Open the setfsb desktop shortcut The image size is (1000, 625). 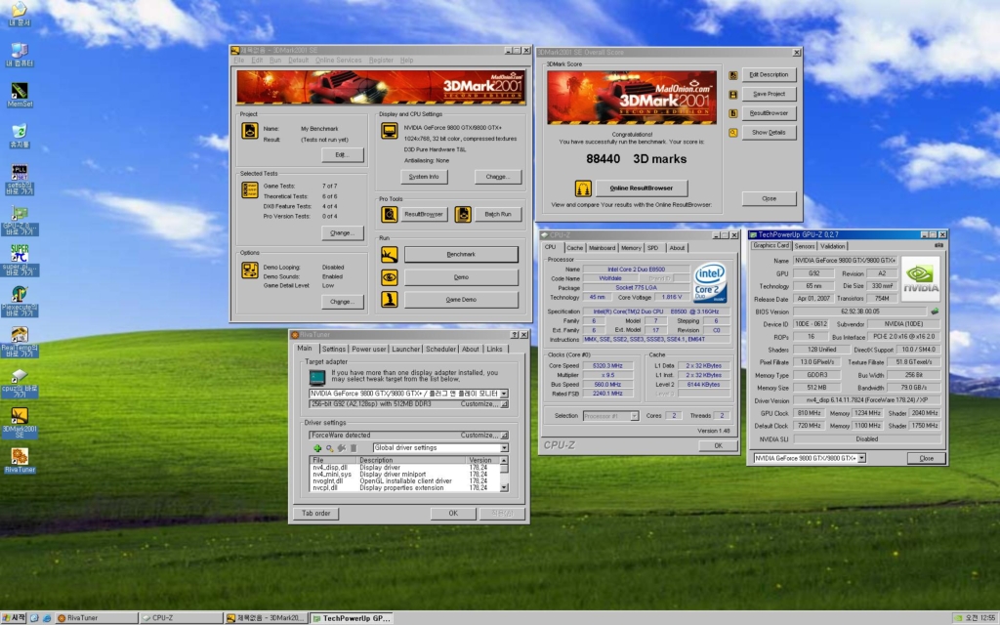20,180
